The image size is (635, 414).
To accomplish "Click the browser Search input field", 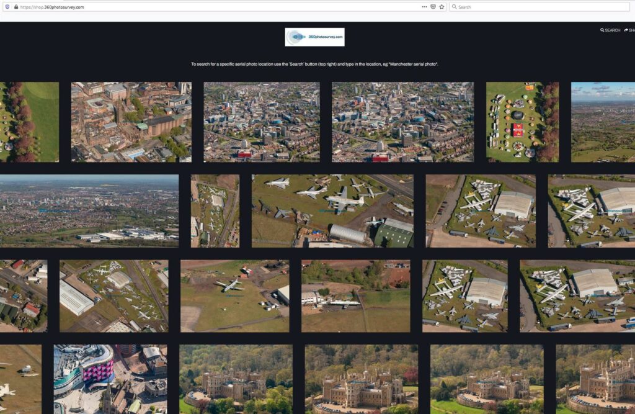I will (x=540, y=7).
